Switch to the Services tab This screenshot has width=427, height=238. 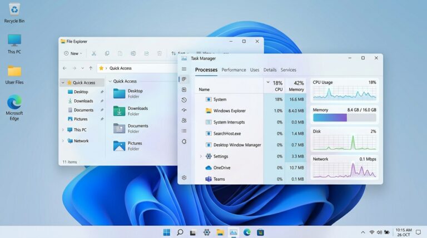click(x=289, y=70)
